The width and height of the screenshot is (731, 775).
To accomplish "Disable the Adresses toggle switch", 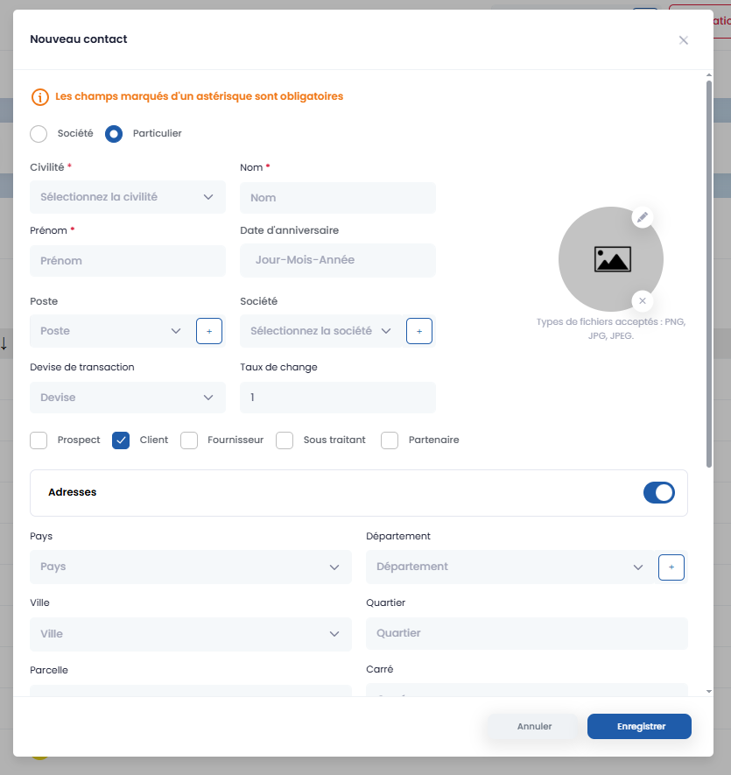I will (x=658, y=492).
